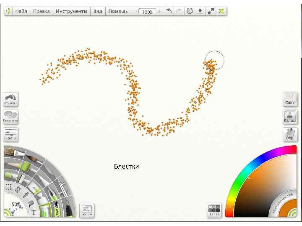Click the redo arrow
Screen dimensions: 302x226
pos(179,11)
